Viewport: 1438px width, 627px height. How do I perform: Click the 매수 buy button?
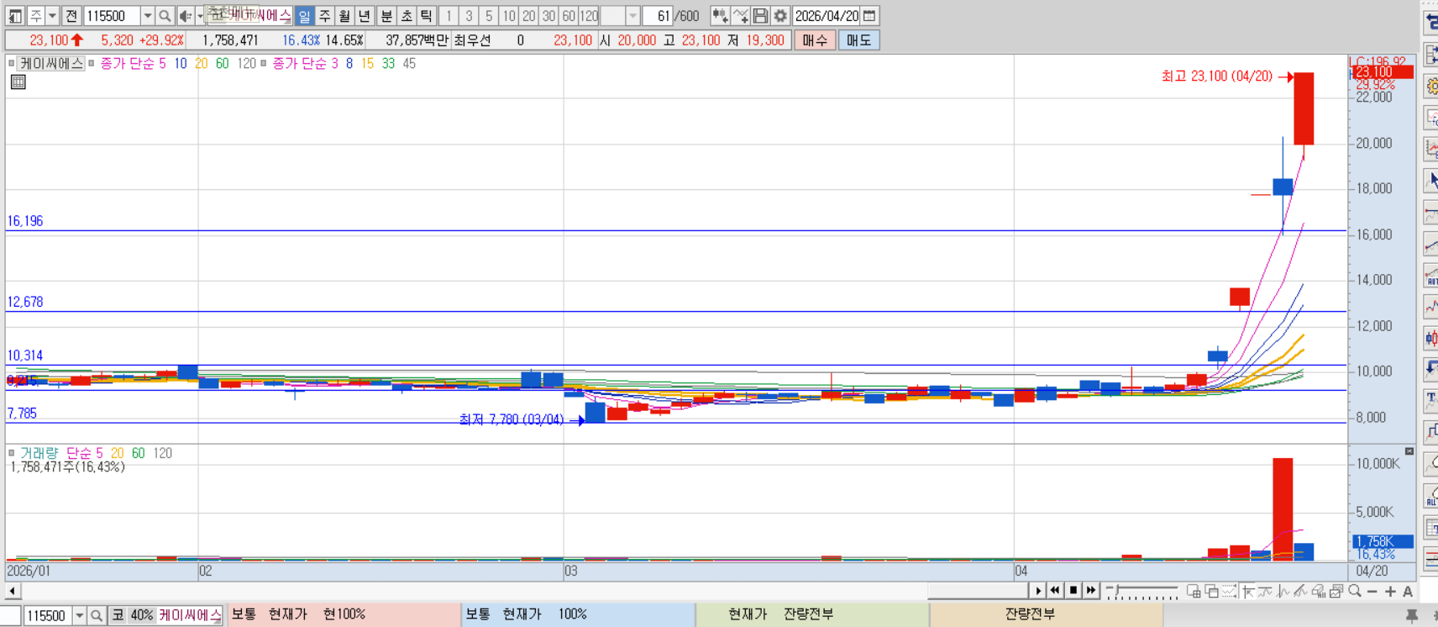(x=814, y=40)
